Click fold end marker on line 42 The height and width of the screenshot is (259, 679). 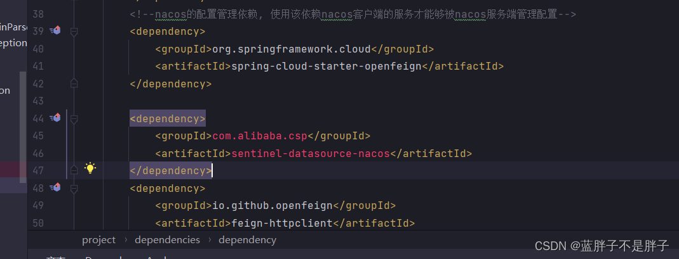point(74,83)
